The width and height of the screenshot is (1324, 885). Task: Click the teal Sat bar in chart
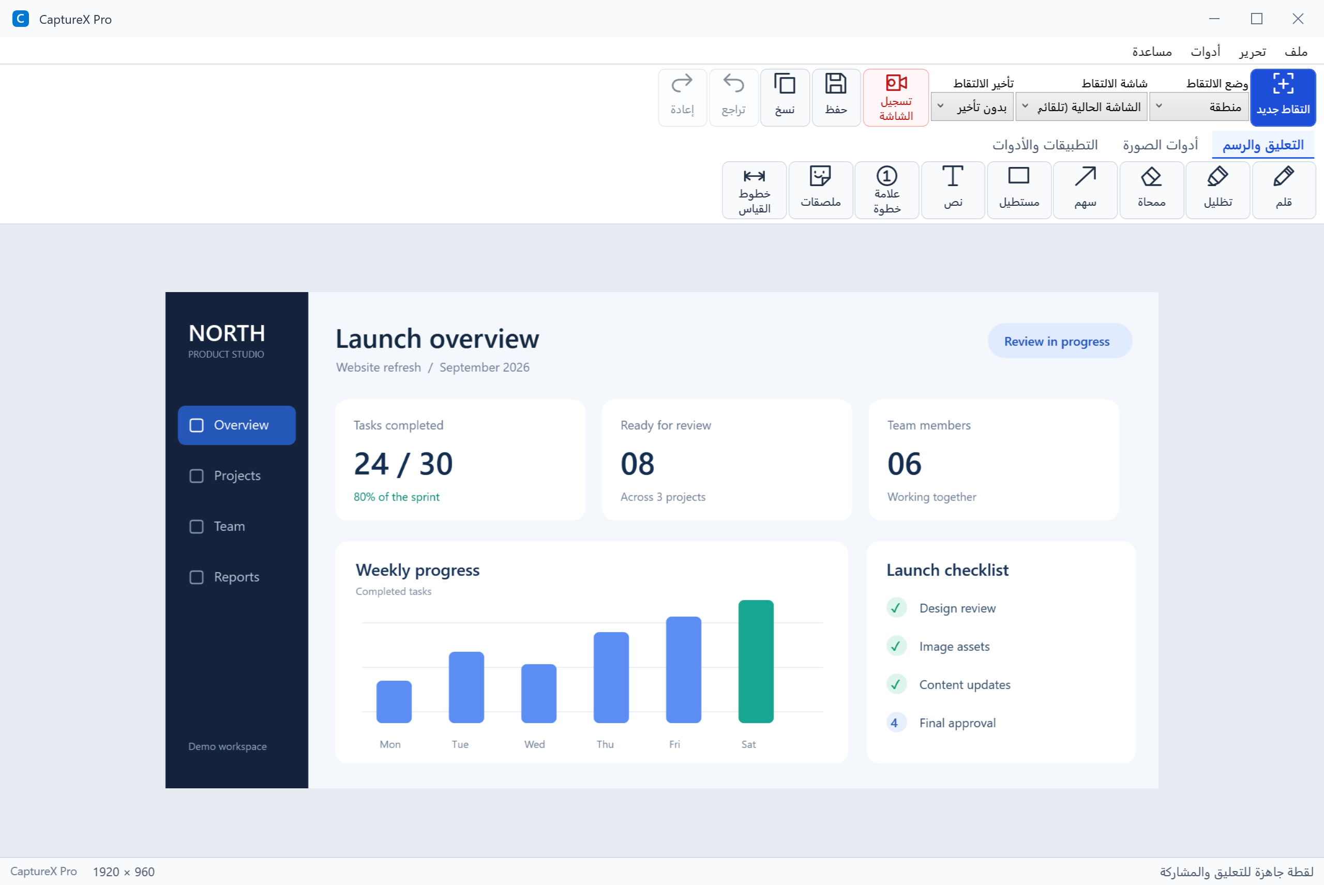tap(756, 662)
